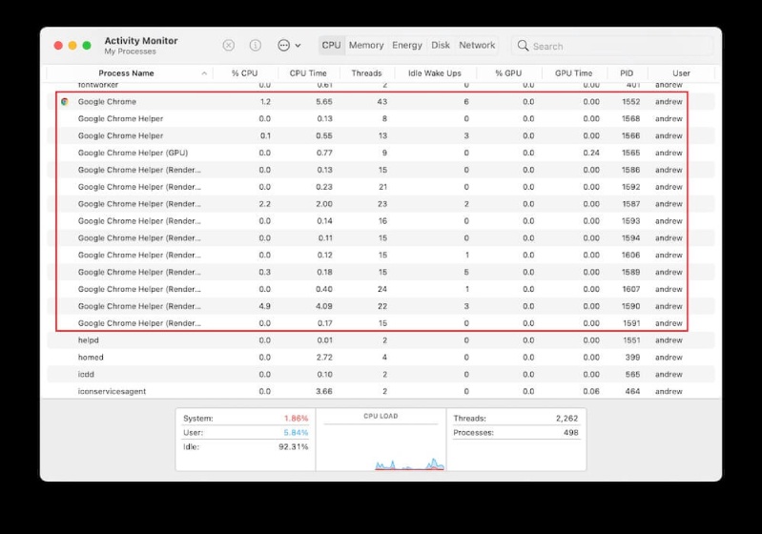Click the Google Chrome app icon in list
Screen dimensions: 762x534
65,101
